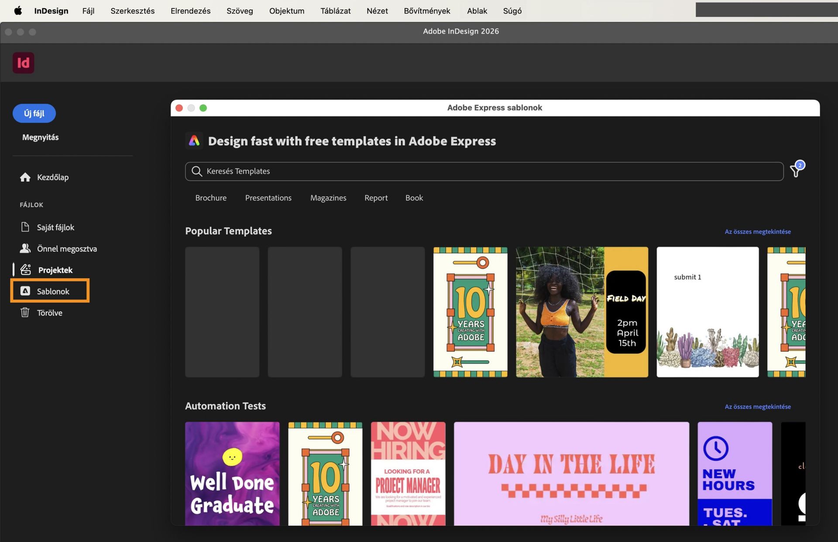Click the Új fájl button
Image resolution: width=838 pixels, height=542 pixels.
[x=34, y=113]
